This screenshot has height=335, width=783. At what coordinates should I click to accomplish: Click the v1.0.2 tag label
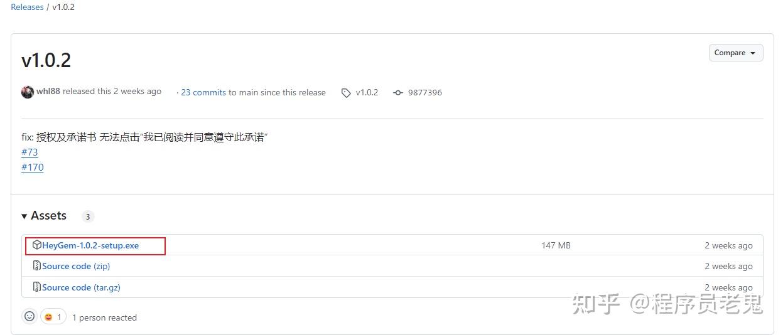(367, 92)
